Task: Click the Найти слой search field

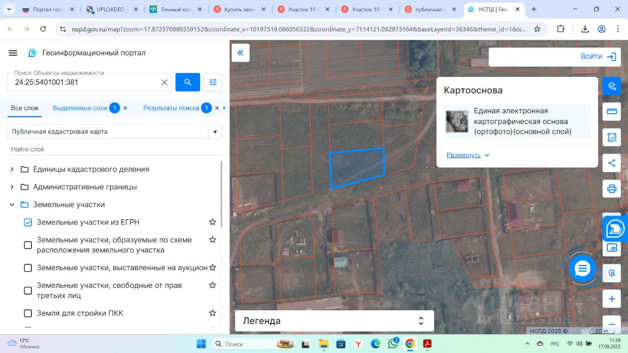Action: click(113, 149)
